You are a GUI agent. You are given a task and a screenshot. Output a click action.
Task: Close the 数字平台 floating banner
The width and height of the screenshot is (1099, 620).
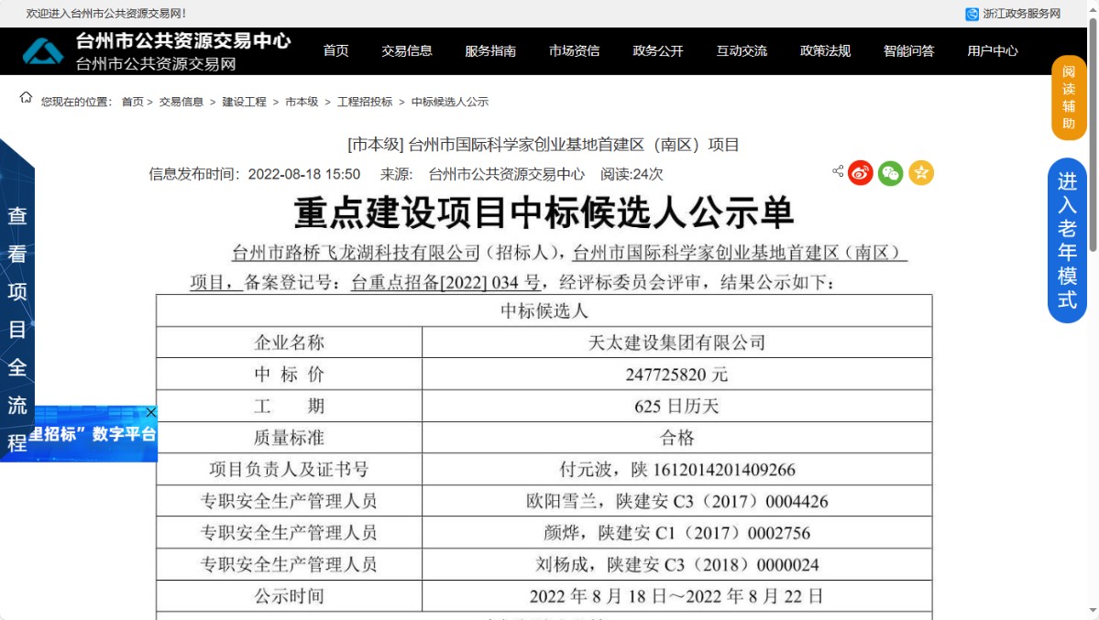(x=150, y=412)
